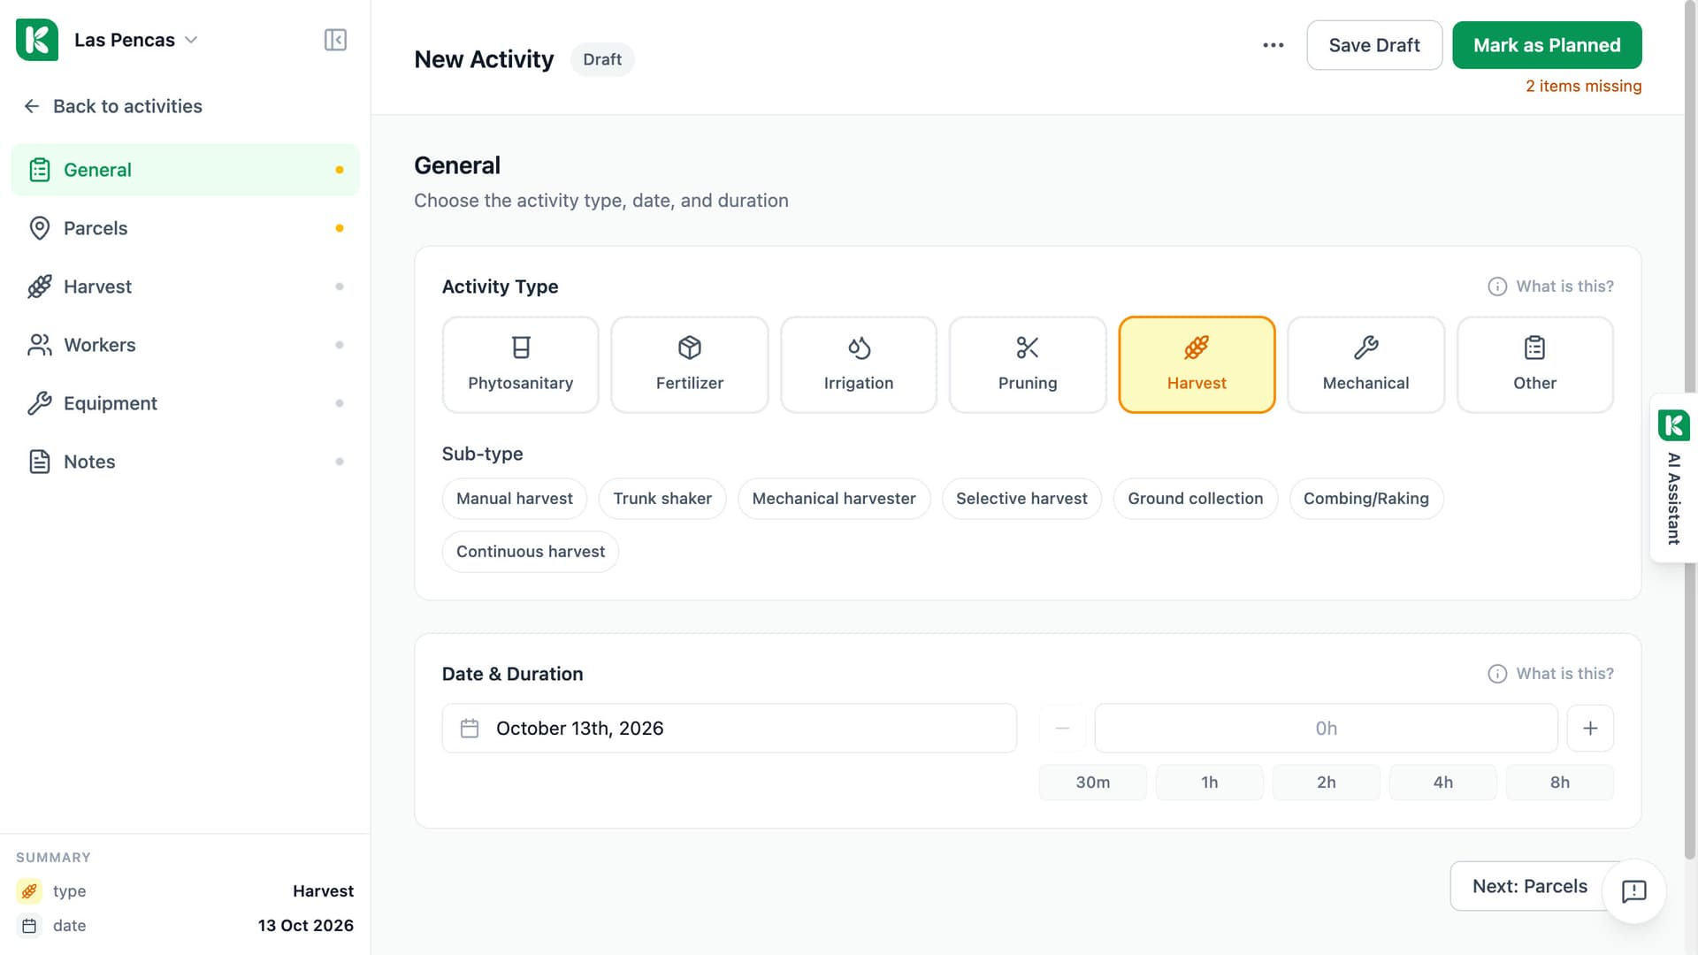The image size is (1698, 955).
Task: Choose the Harvest activity type card
Action: tap(1197, 364)
